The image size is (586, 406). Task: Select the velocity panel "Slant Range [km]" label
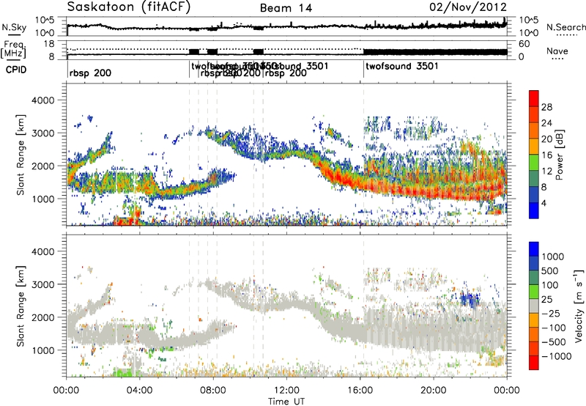(x=21, y=306)
